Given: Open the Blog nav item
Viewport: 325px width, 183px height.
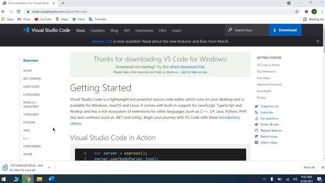Looking at the screenshot, I should (114, 30).
